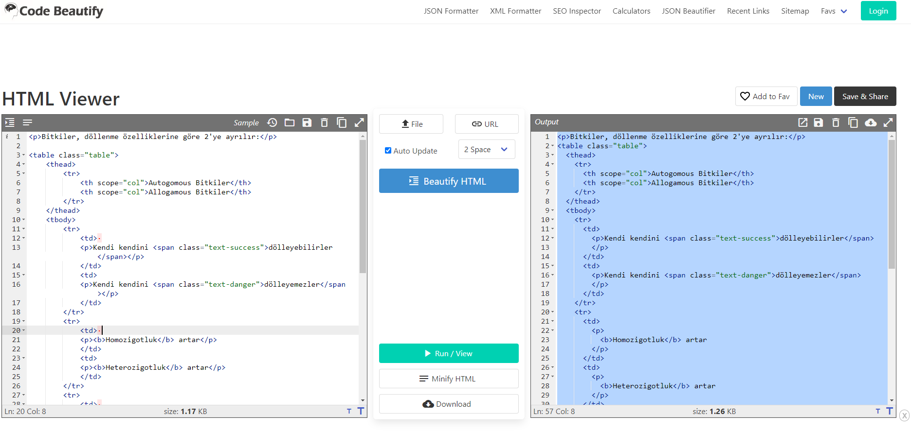Click the Output panel vertical scrollbar
The height and width of the screenshot is (432, 911).
point(892,204)
